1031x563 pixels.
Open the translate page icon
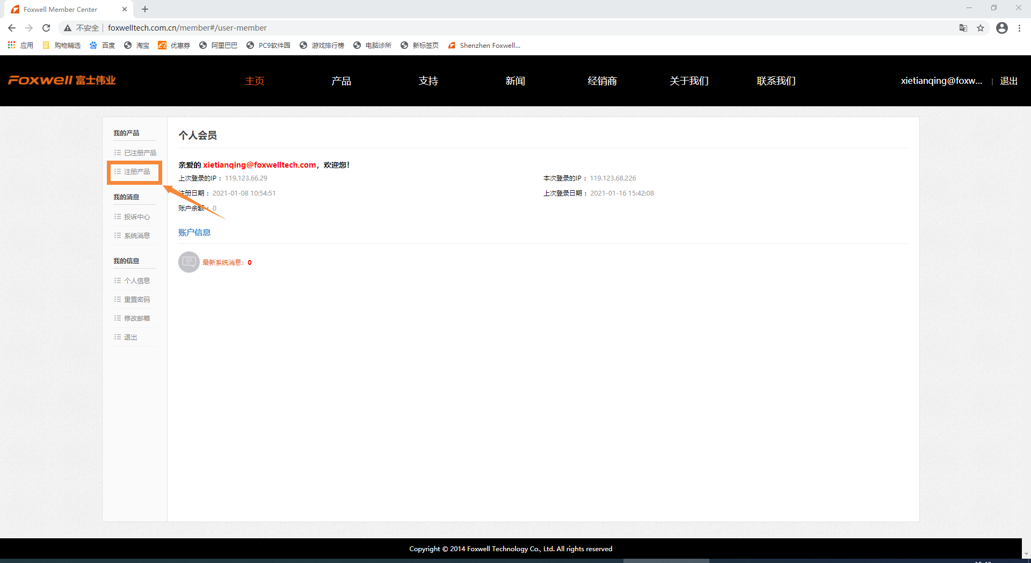[963, 28]
